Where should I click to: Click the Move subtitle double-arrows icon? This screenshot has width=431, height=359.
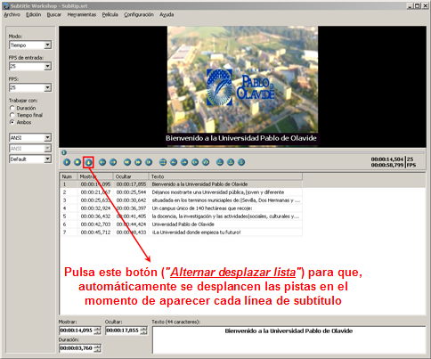click(x=163, y=162)
